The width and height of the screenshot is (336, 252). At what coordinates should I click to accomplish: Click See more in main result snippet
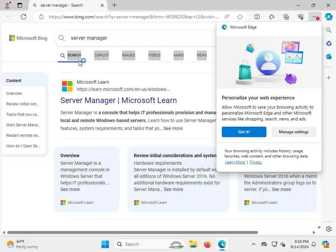[x=173, y=128]
